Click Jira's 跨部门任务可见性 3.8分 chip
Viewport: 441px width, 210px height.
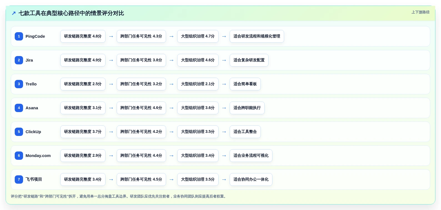click(141, 60)
